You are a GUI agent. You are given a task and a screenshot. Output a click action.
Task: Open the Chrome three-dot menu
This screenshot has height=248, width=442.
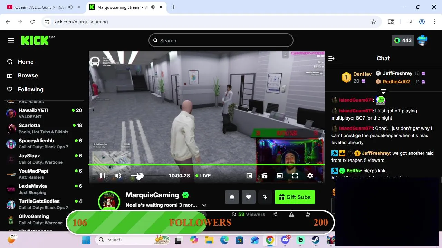point(434,22)
